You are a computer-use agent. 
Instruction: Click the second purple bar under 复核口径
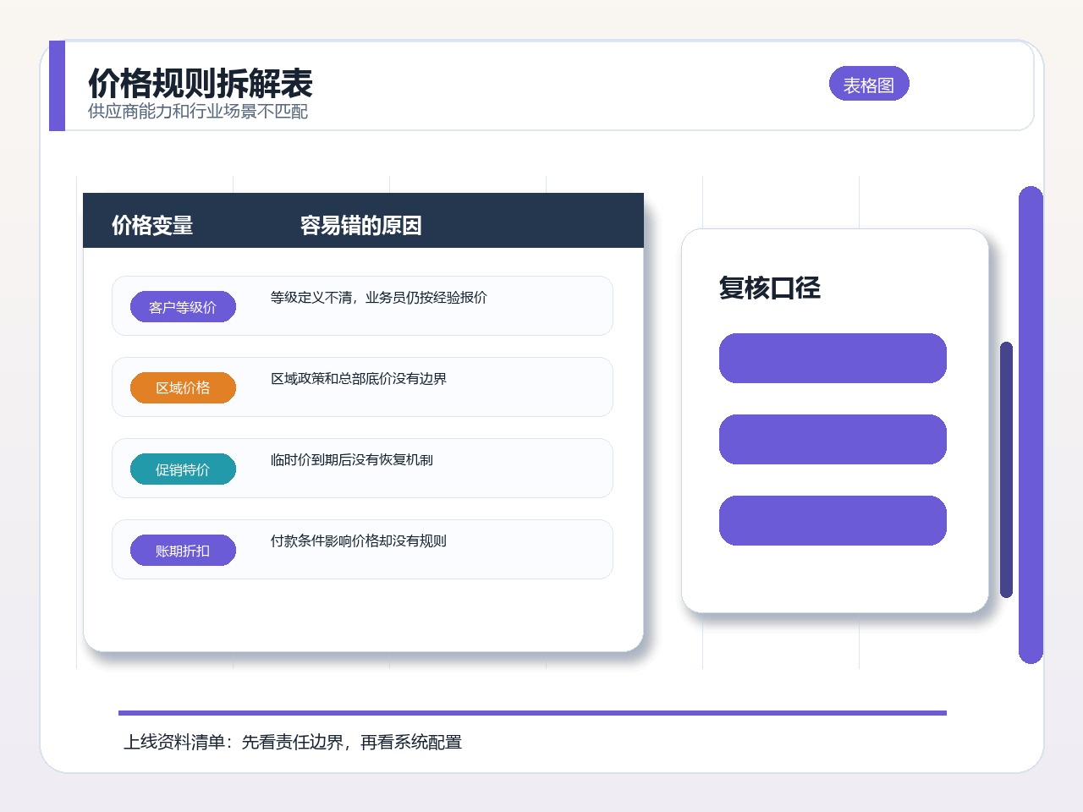(x=833, y=439)
